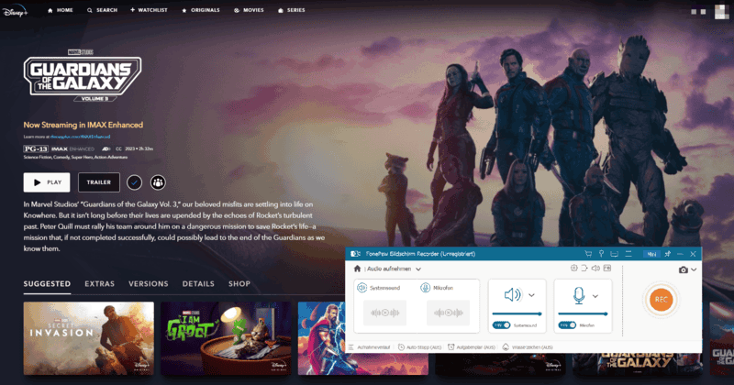Image resolution: width=734 pixels, height=385 pixels.
Task: Switch to the Shop tab
Action: click(x=239, y=284)
